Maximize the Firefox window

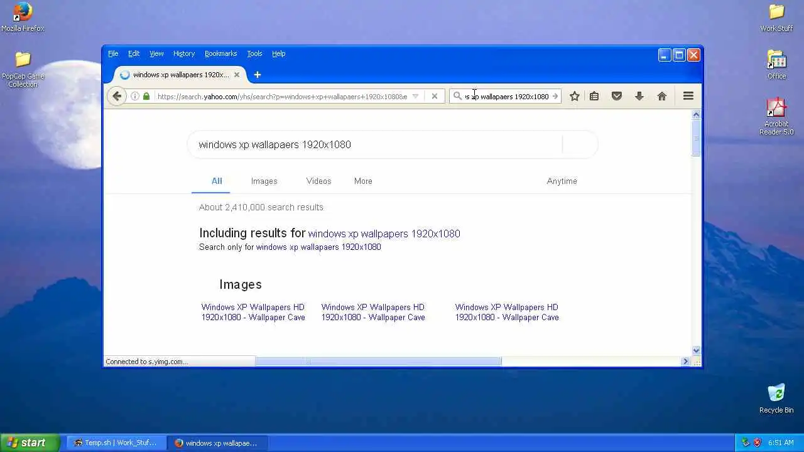679,55
